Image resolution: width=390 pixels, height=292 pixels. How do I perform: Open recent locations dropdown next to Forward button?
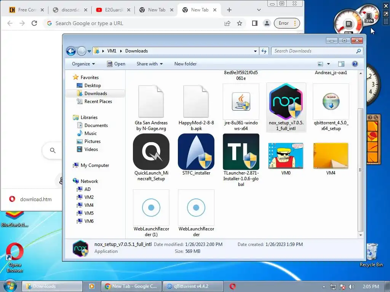coord(89,51)
